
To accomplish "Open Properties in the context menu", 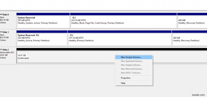I will click(134, 78).
